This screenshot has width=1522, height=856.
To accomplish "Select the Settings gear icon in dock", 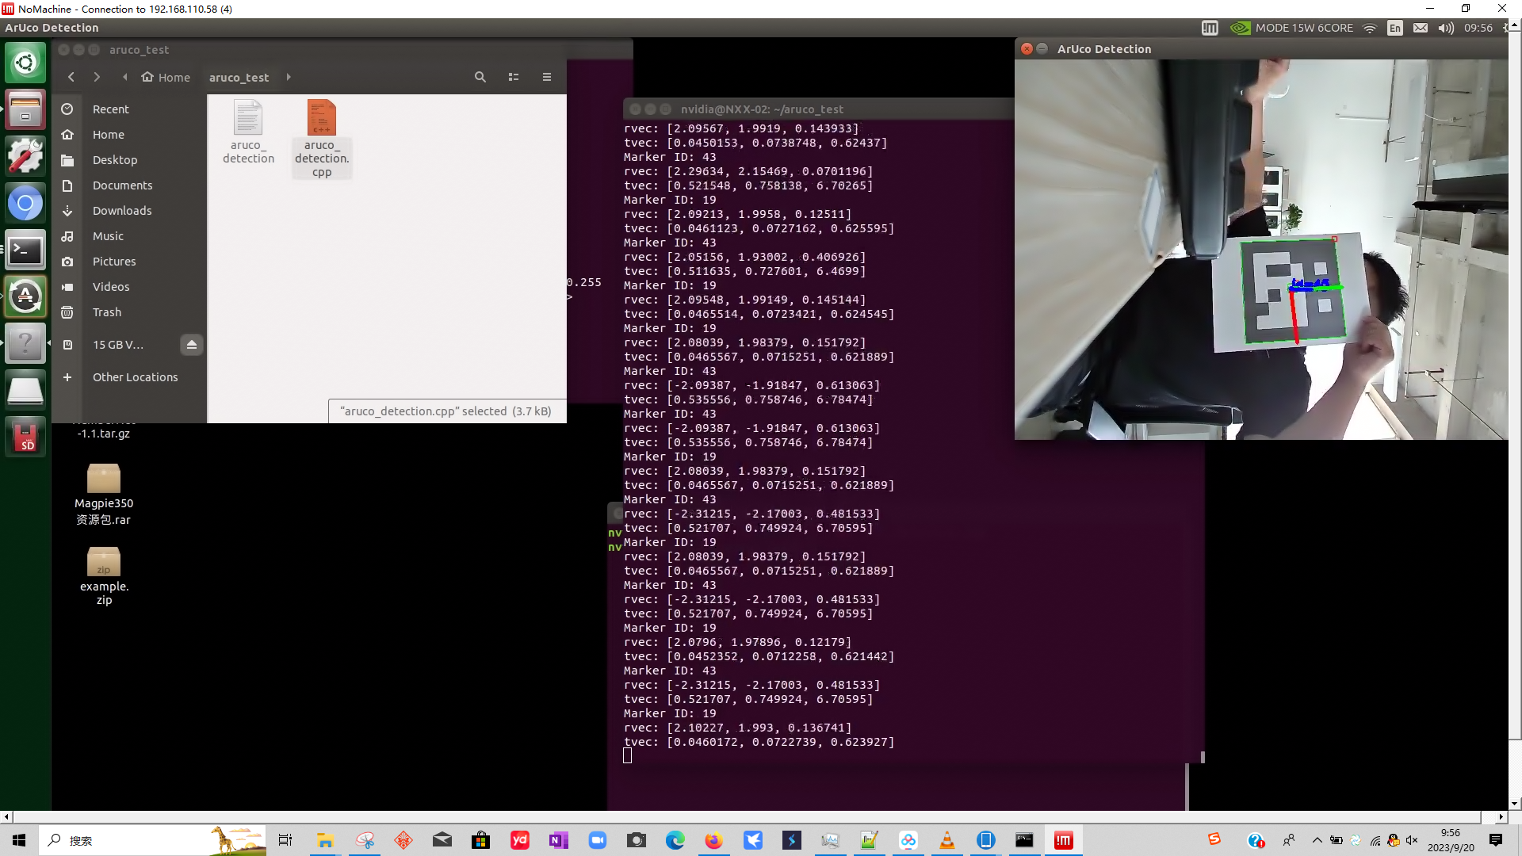I will [26, 157].
